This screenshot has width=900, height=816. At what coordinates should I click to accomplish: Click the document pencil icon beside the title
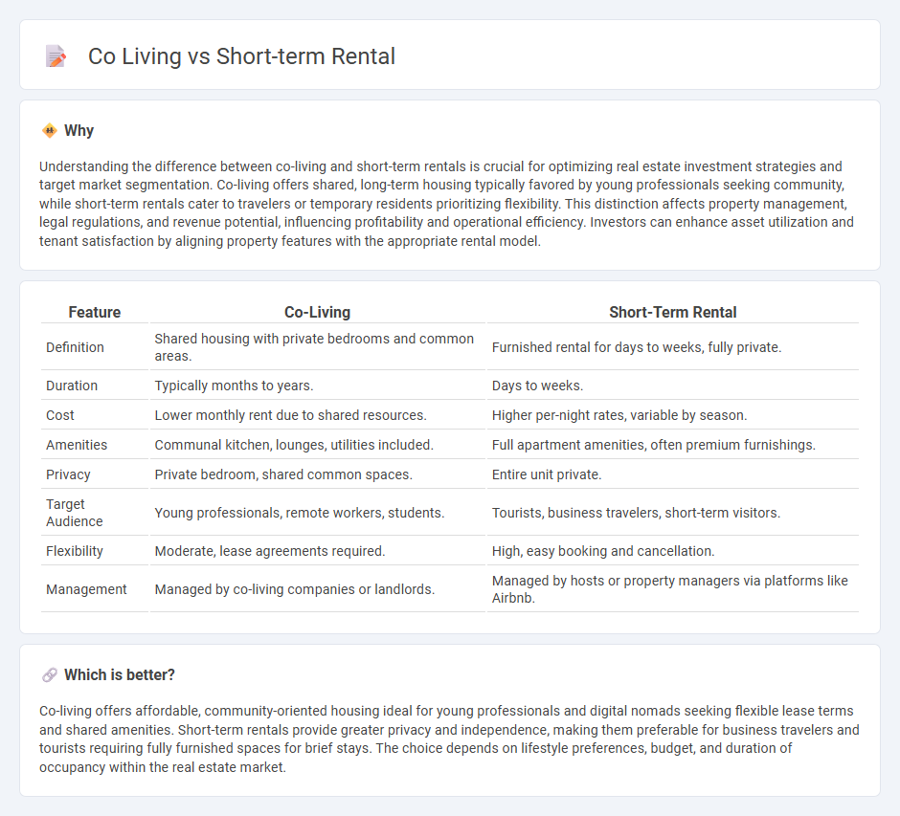click(x=56, y=56)
